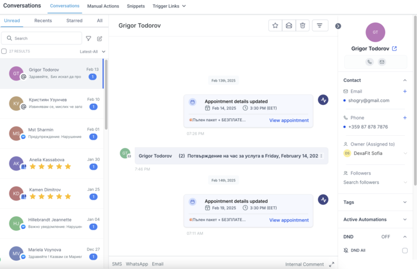Expand the Tags section
417x269 pixels.
click(404, 202)
